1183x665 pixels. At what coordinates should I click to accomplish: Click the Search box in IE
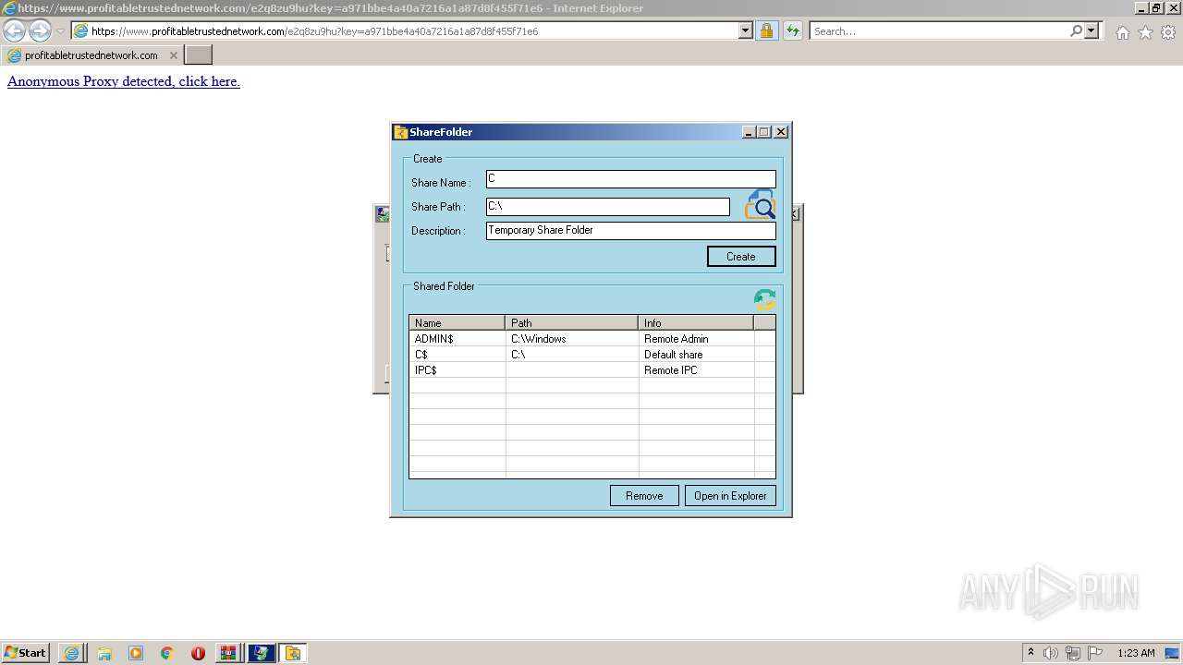(938, 30)
